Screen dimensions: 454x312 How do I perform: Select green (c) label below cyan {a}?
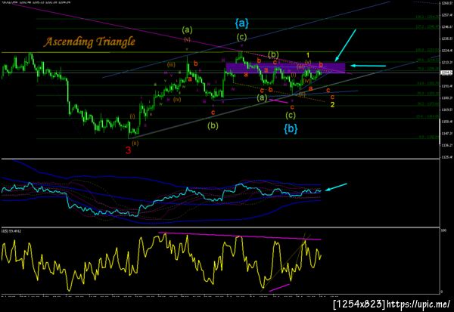click(241, 37)
